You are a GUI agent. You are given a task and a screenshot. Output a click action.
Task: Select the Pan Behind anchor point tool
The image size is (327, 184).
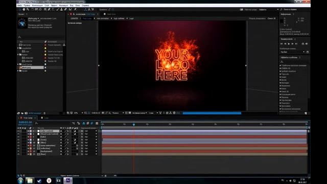click(40, 9)
